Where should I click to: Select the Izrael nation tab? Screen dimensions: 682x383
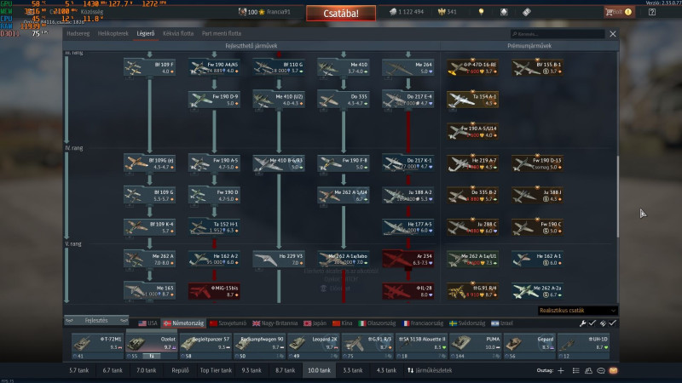tap(502, 323)
